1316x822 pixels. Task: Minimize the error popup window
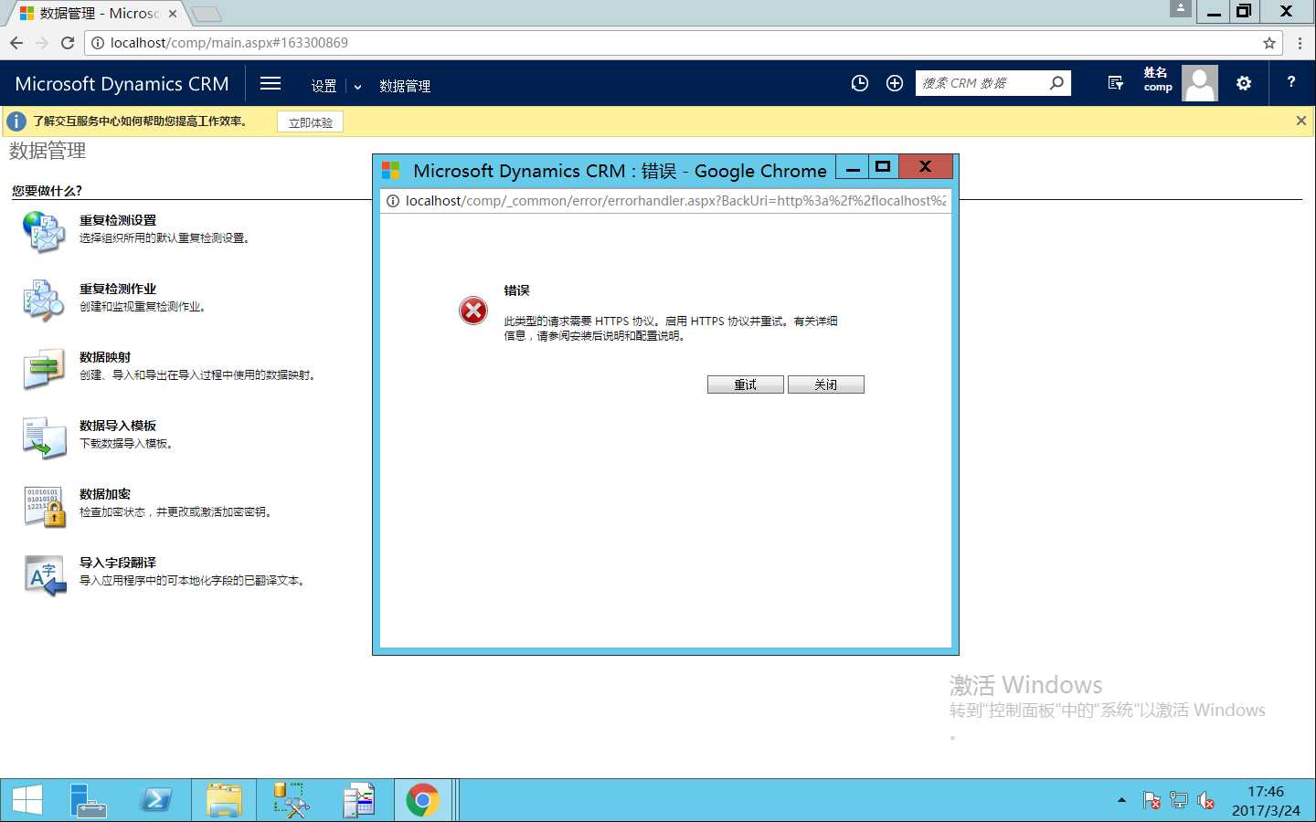point(853,166)
